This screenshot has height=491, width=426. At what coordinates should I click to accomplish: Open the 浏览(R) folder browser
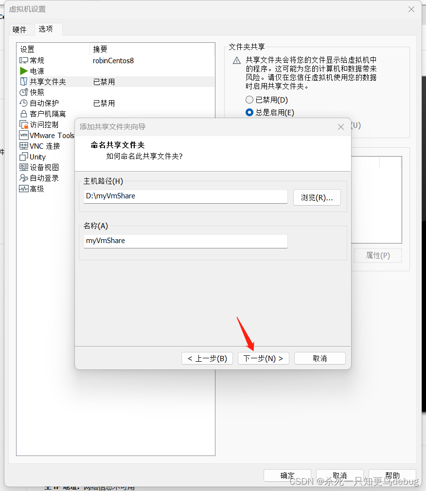coord(317,197)
